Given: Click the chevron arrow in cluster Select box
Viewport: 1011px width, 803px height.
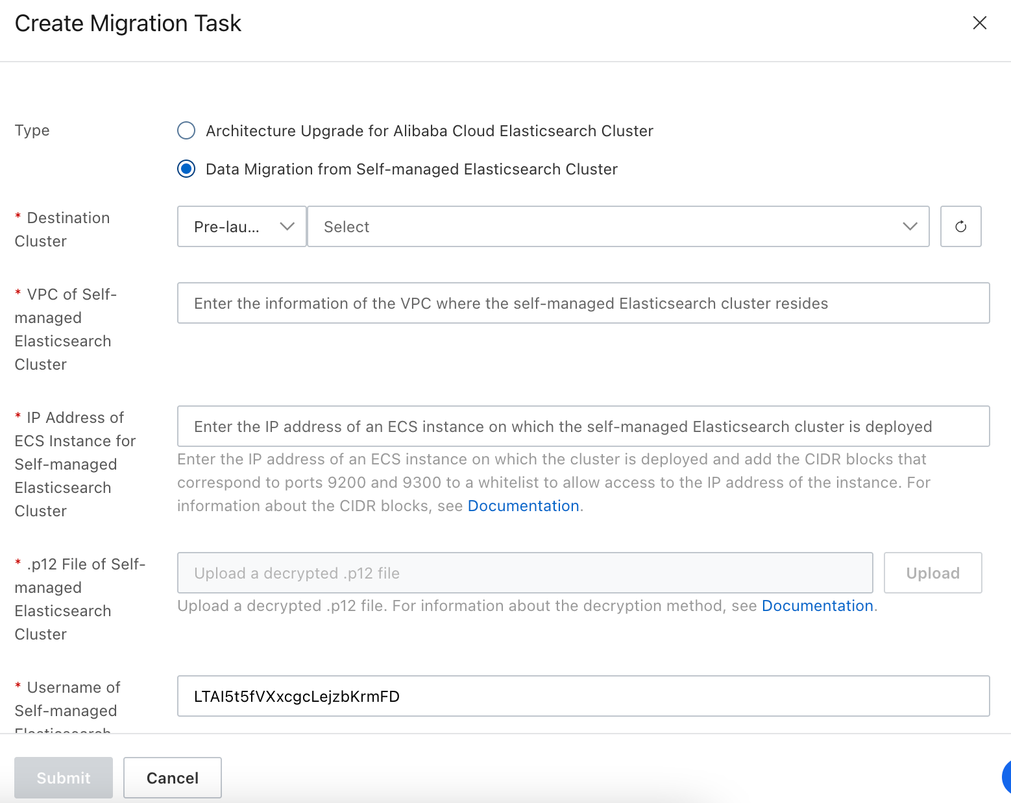Looking at the screenshot, I should pyautogui.click(x=910, y=226).
